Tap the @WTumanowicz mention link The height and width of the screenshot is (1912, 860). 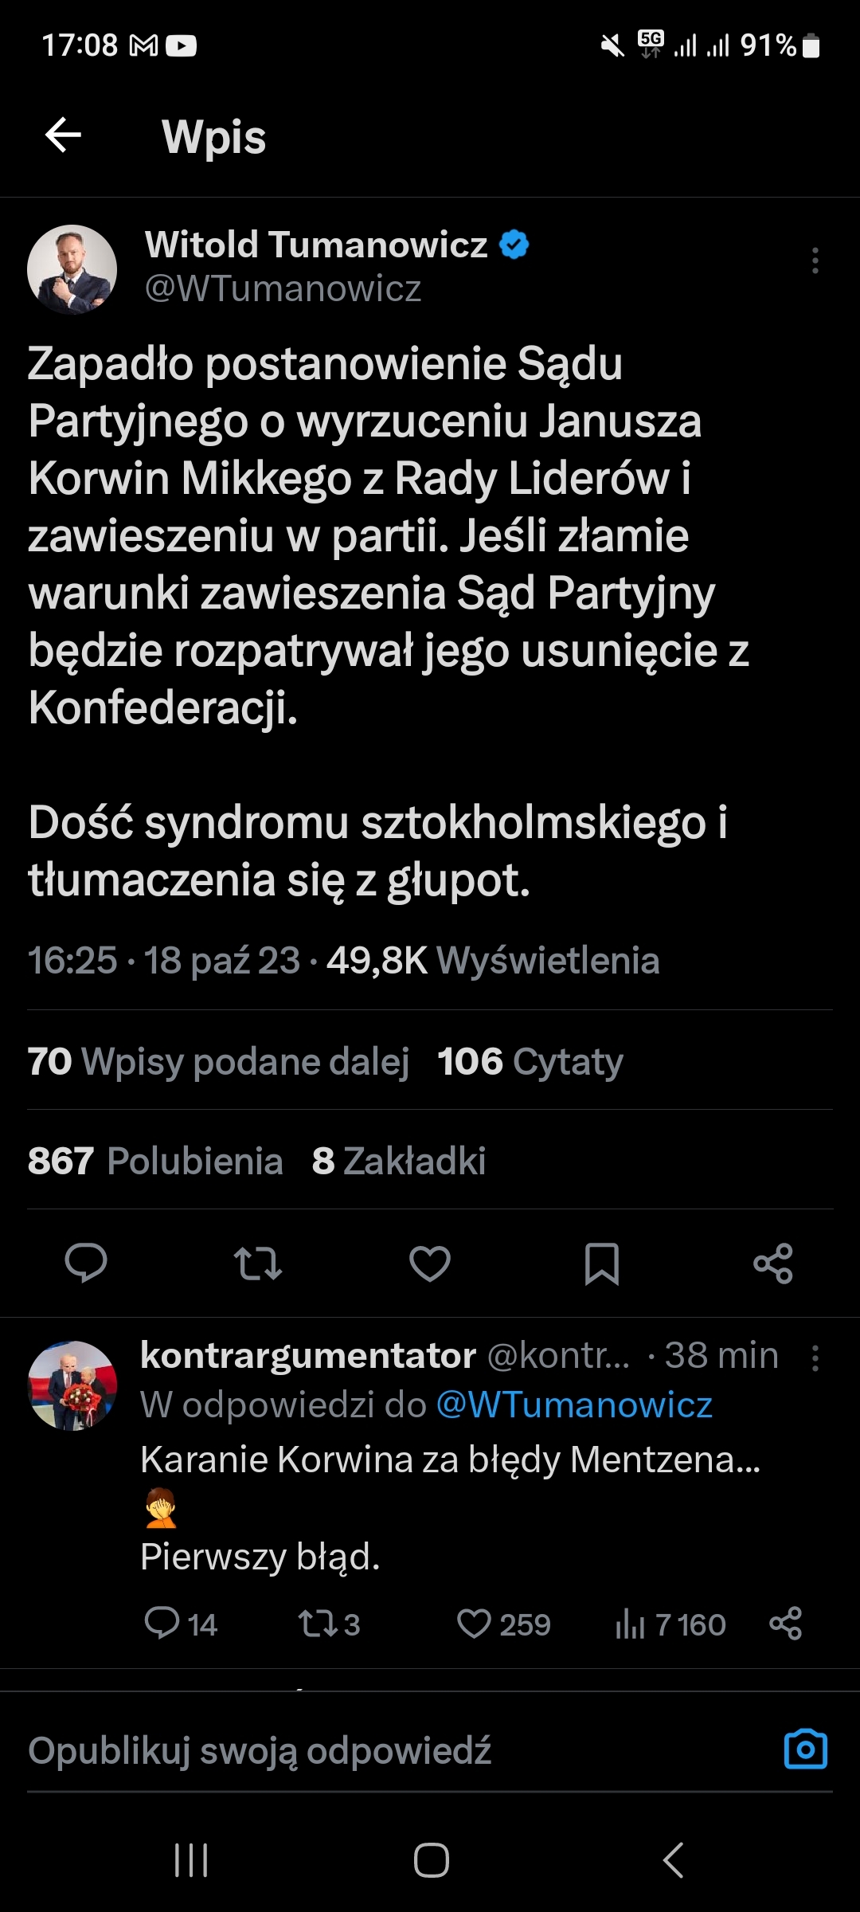574,1405
